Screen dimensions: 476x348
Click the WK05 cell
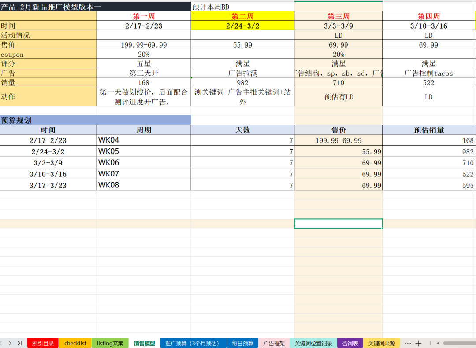point(144,151)
